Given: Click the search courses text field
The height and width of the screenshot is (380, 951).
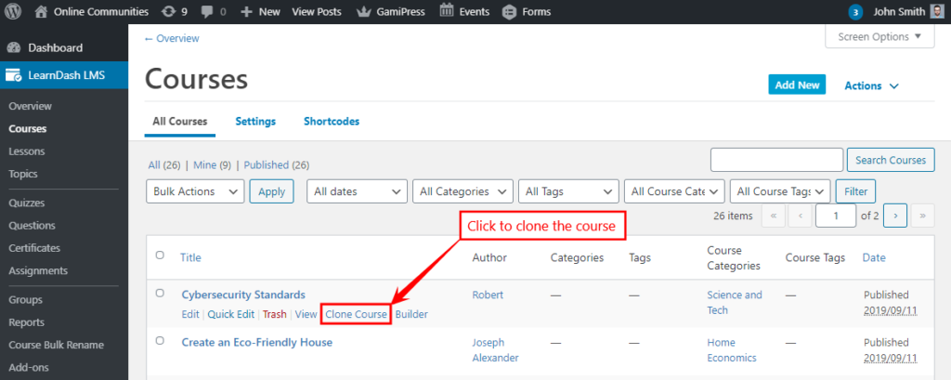Looking at the screenshot, I should 776,160.
